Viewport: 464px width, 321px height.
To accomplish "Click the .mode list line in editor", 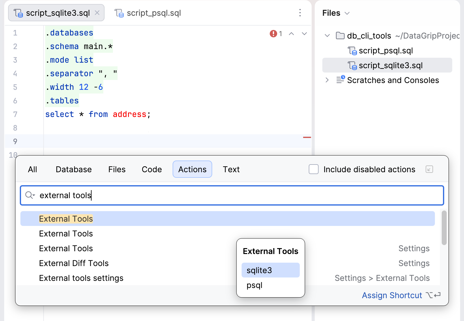I will (x=69, y=60).
